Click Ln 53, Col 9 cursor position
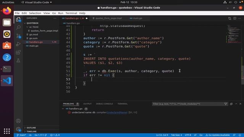This screenshot has height=137, width=244. pyautogui.click(x=162, y=135)
